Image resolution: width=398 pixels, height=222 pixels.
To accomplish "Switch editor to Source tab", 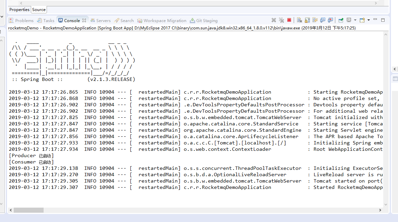I will pos(39,10).
